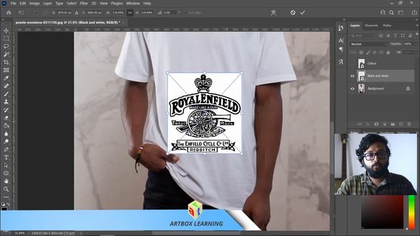Toggle lock all padlock in Layers panel
This screenshot has height=236, width=420.
[388, 52]
